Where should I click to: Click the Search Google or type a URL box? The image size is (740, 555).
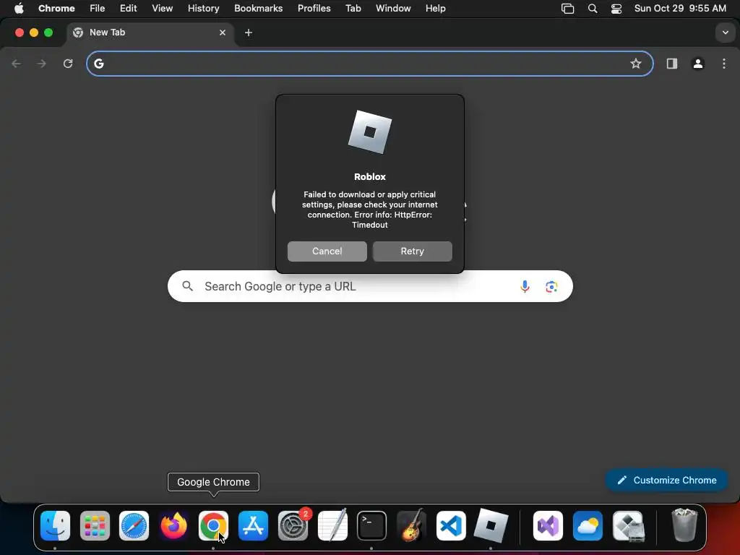coord(370,286)
